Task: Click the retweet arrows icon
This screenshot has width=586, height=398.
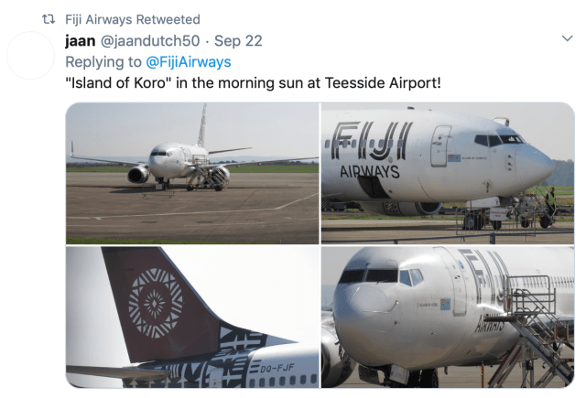Action: 49,19
